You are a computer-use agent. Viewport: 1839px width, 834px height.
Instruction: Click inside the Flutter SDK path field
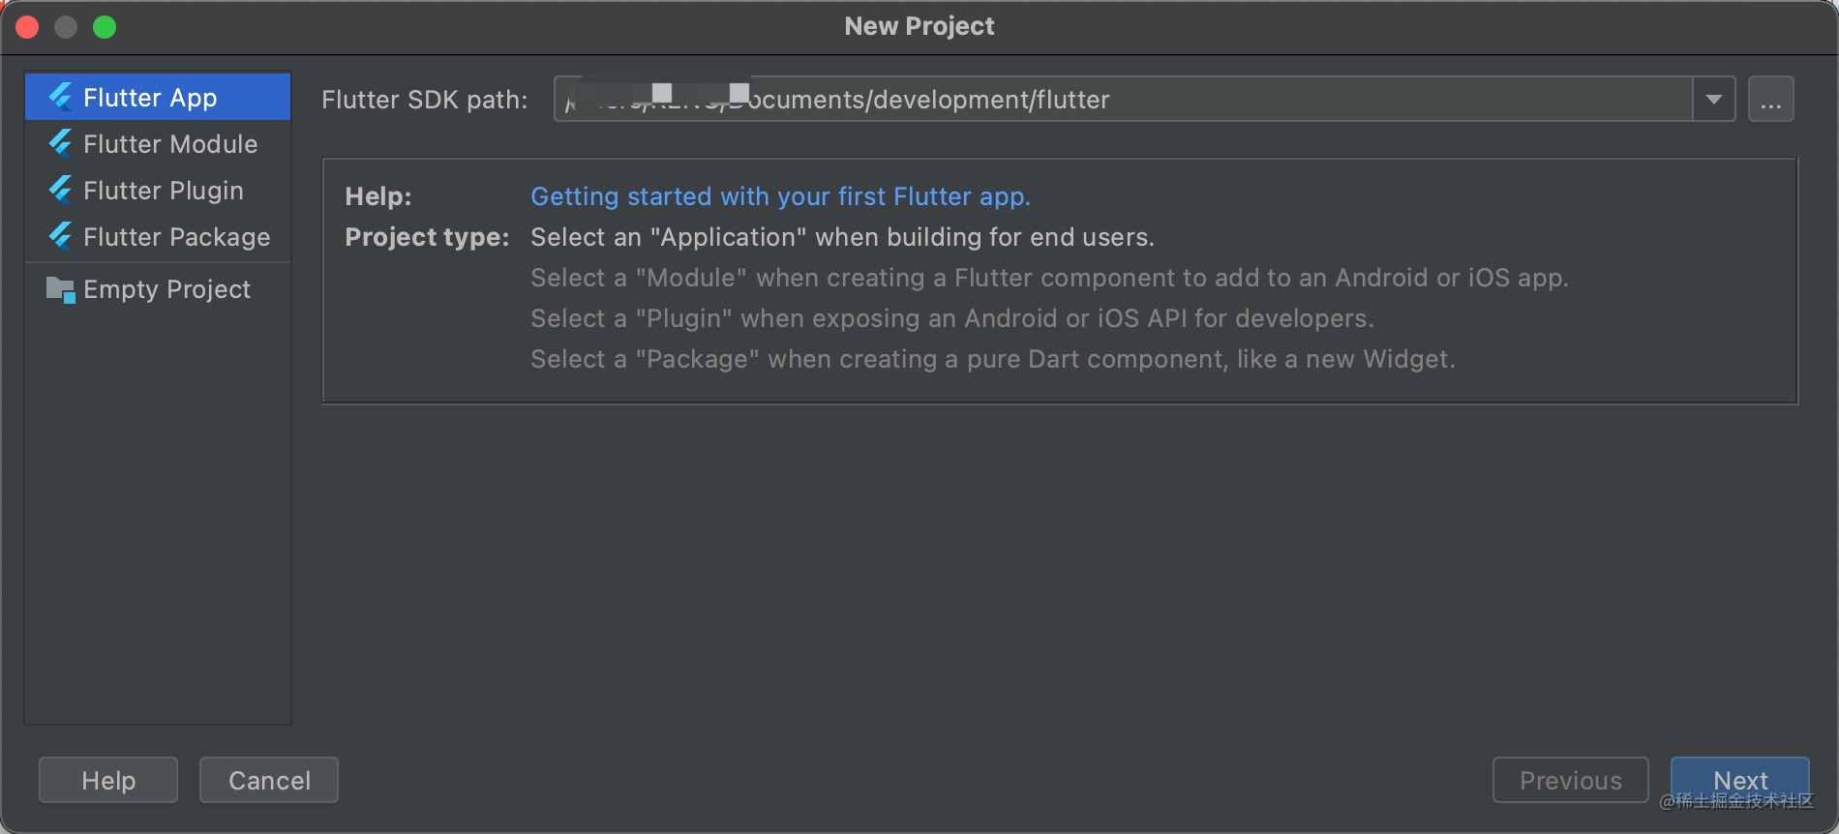tap(1123, 100)
